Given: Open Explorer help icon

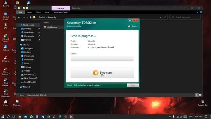Looking at the screenshot, I should pyautogui.click(x=201, y=12).
